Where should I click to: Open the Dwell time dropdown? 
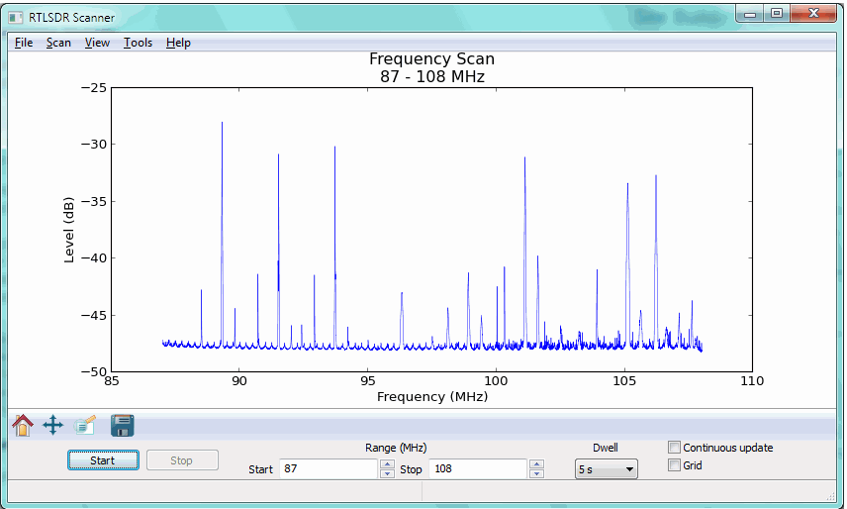[607, 469]
